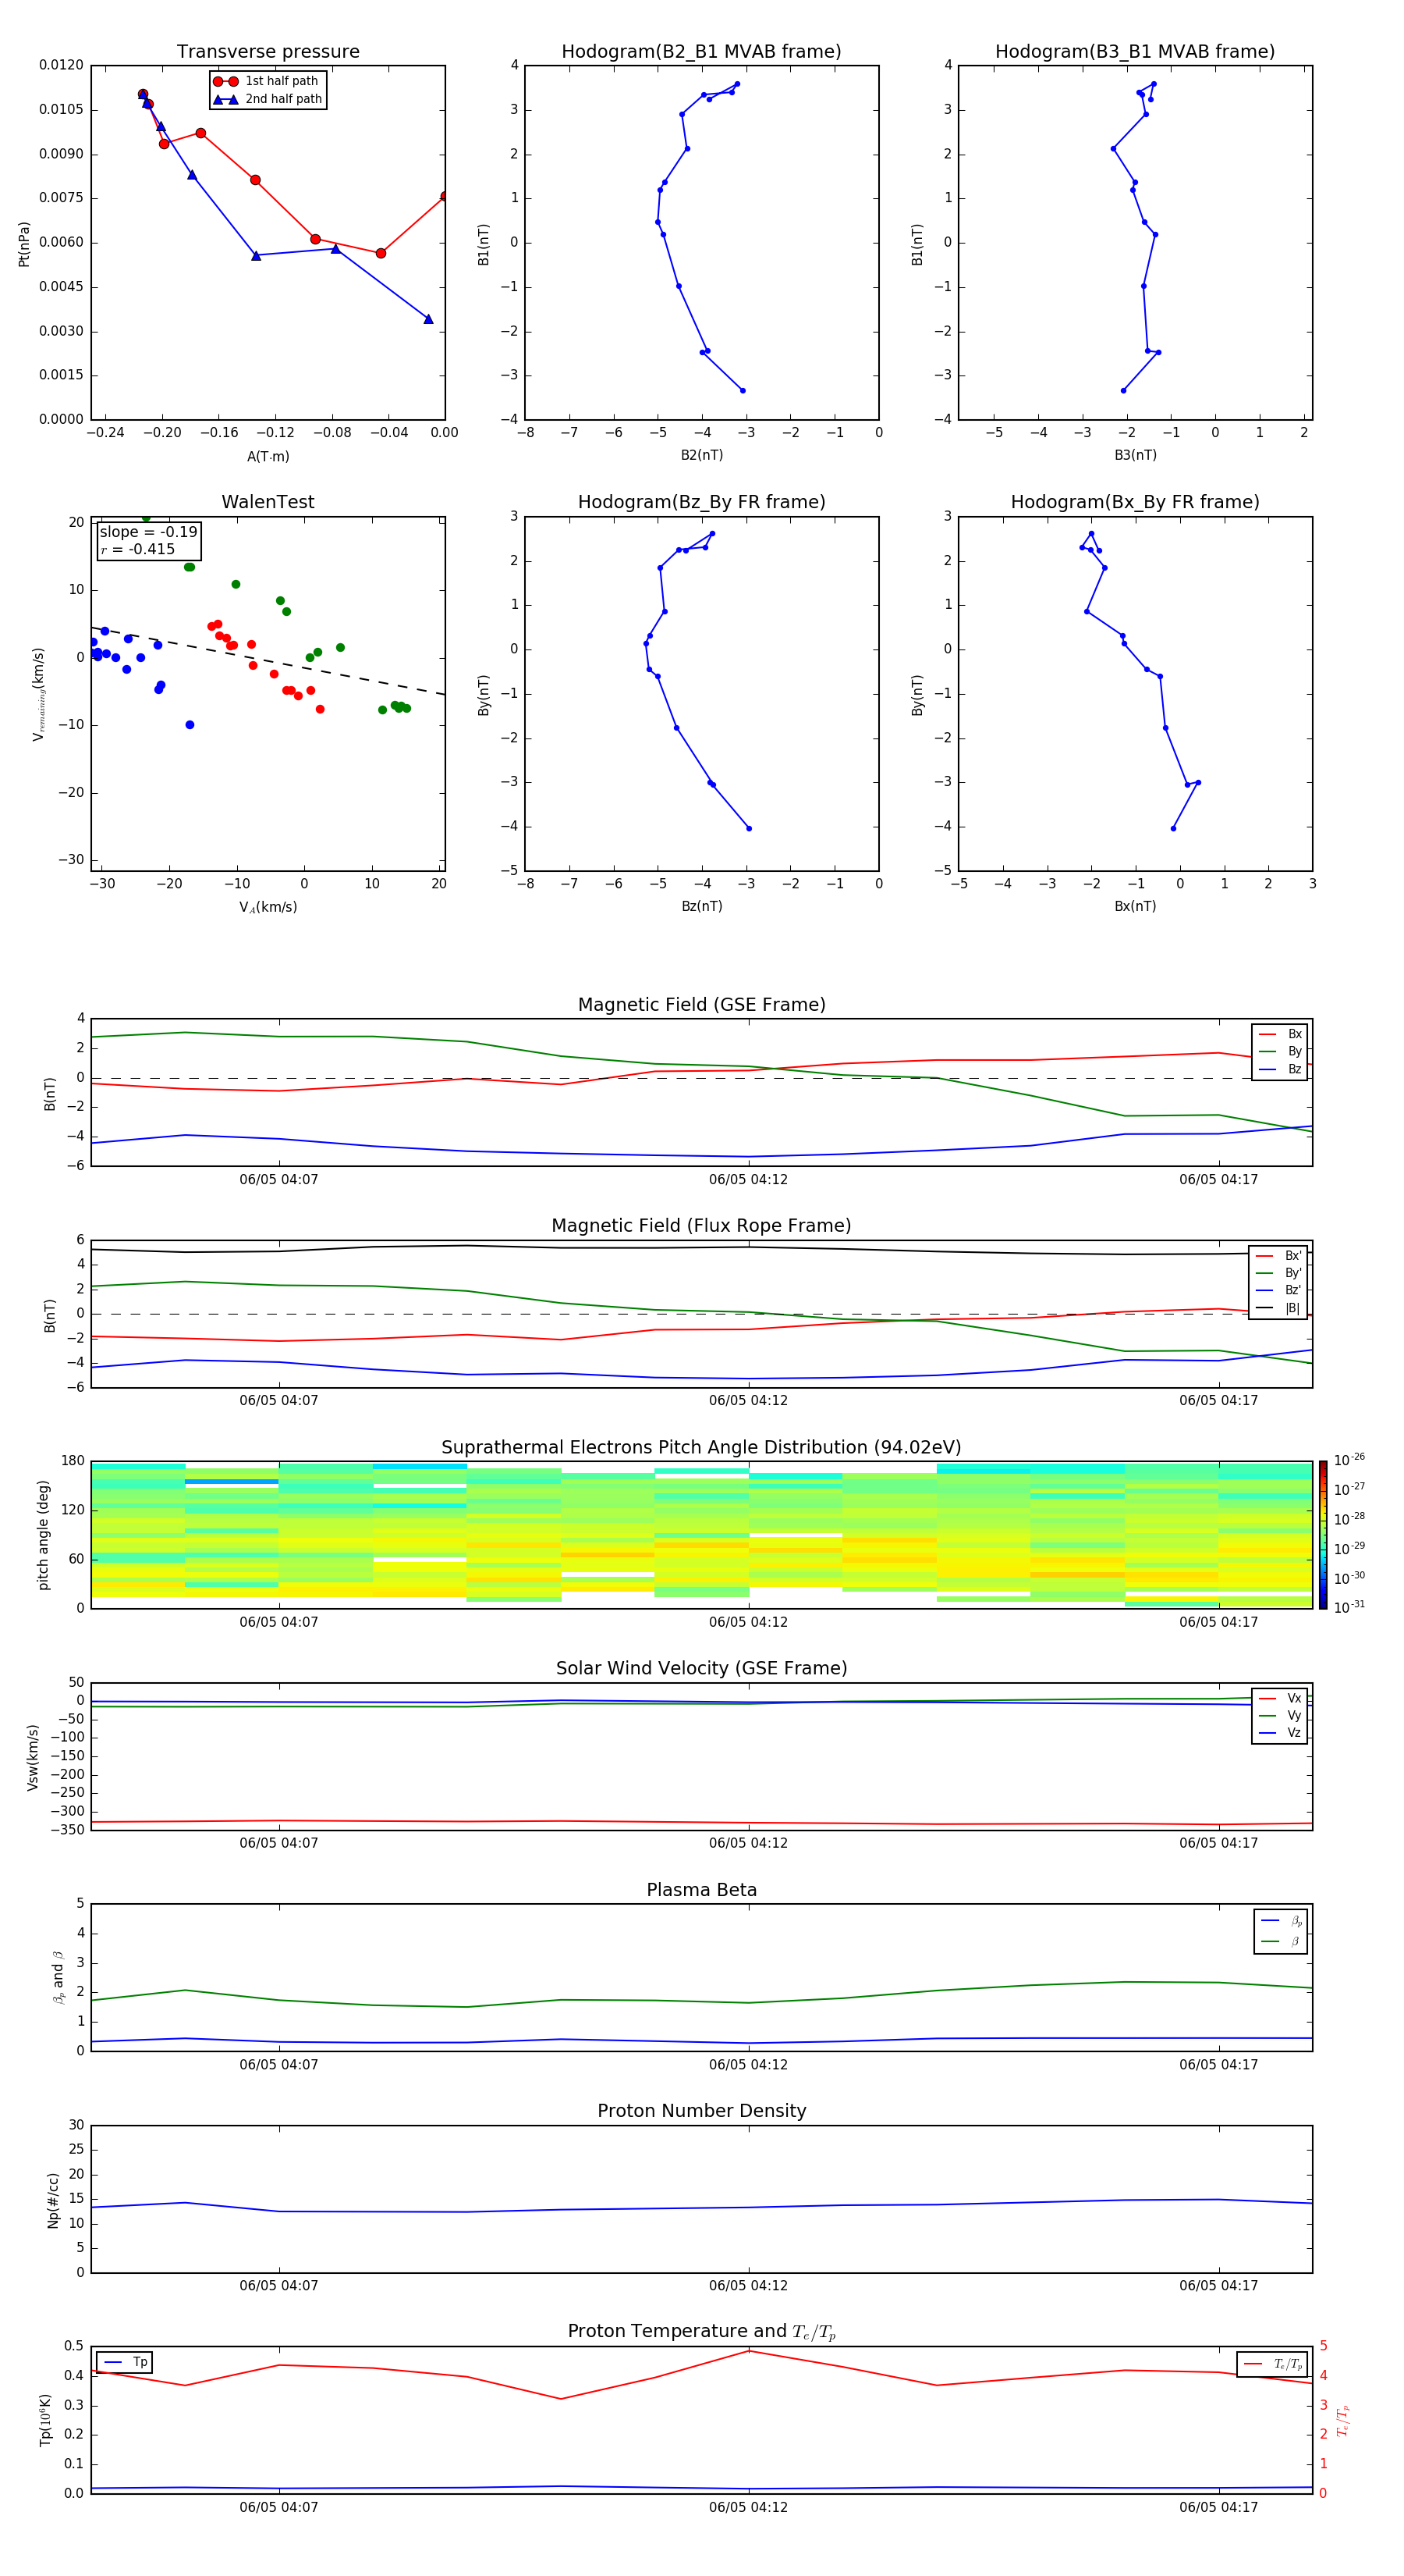The height and width of the screenshot is (2576, 1404).
Task: Click the 'Magnetic Field (Flux Rope Frame)' title
Action: pos(701,1226)
